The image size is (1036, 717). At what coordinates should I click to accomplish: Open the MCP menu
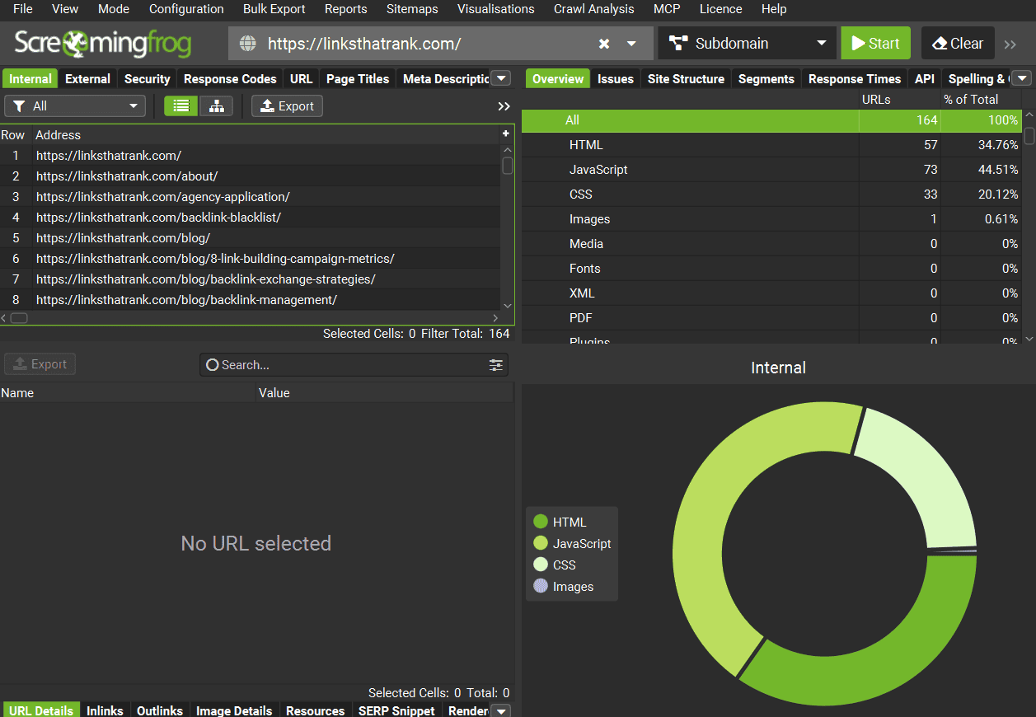(x=667, y=9)
